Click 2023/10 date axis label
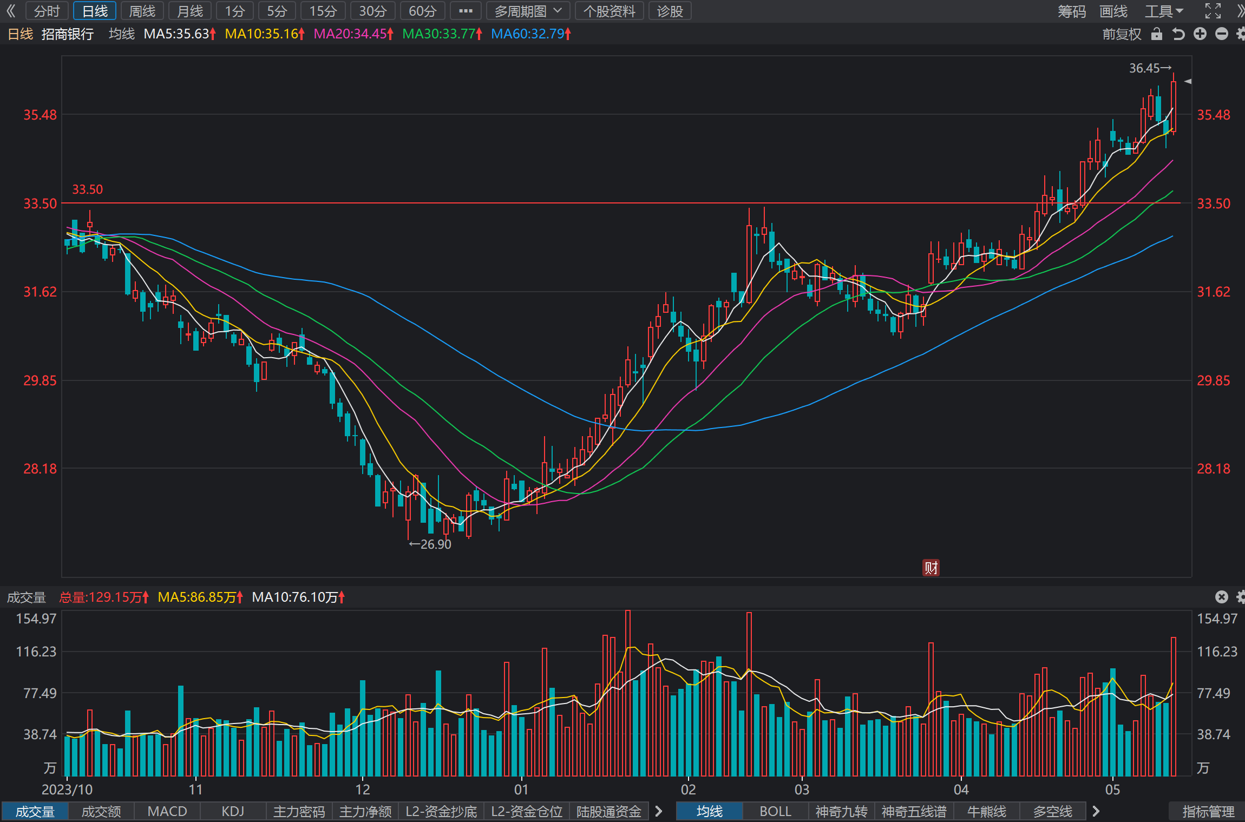 coord(67,790)
